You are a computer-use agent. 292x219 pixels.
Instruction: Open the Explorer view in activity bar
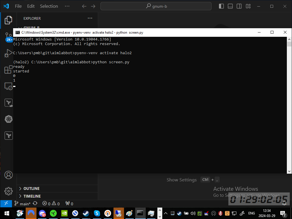(x=8, y=20)
